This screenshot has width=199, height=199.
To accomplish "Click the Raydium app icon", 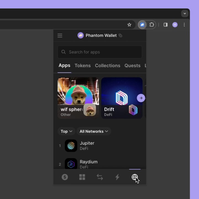I will click(71, 164).
